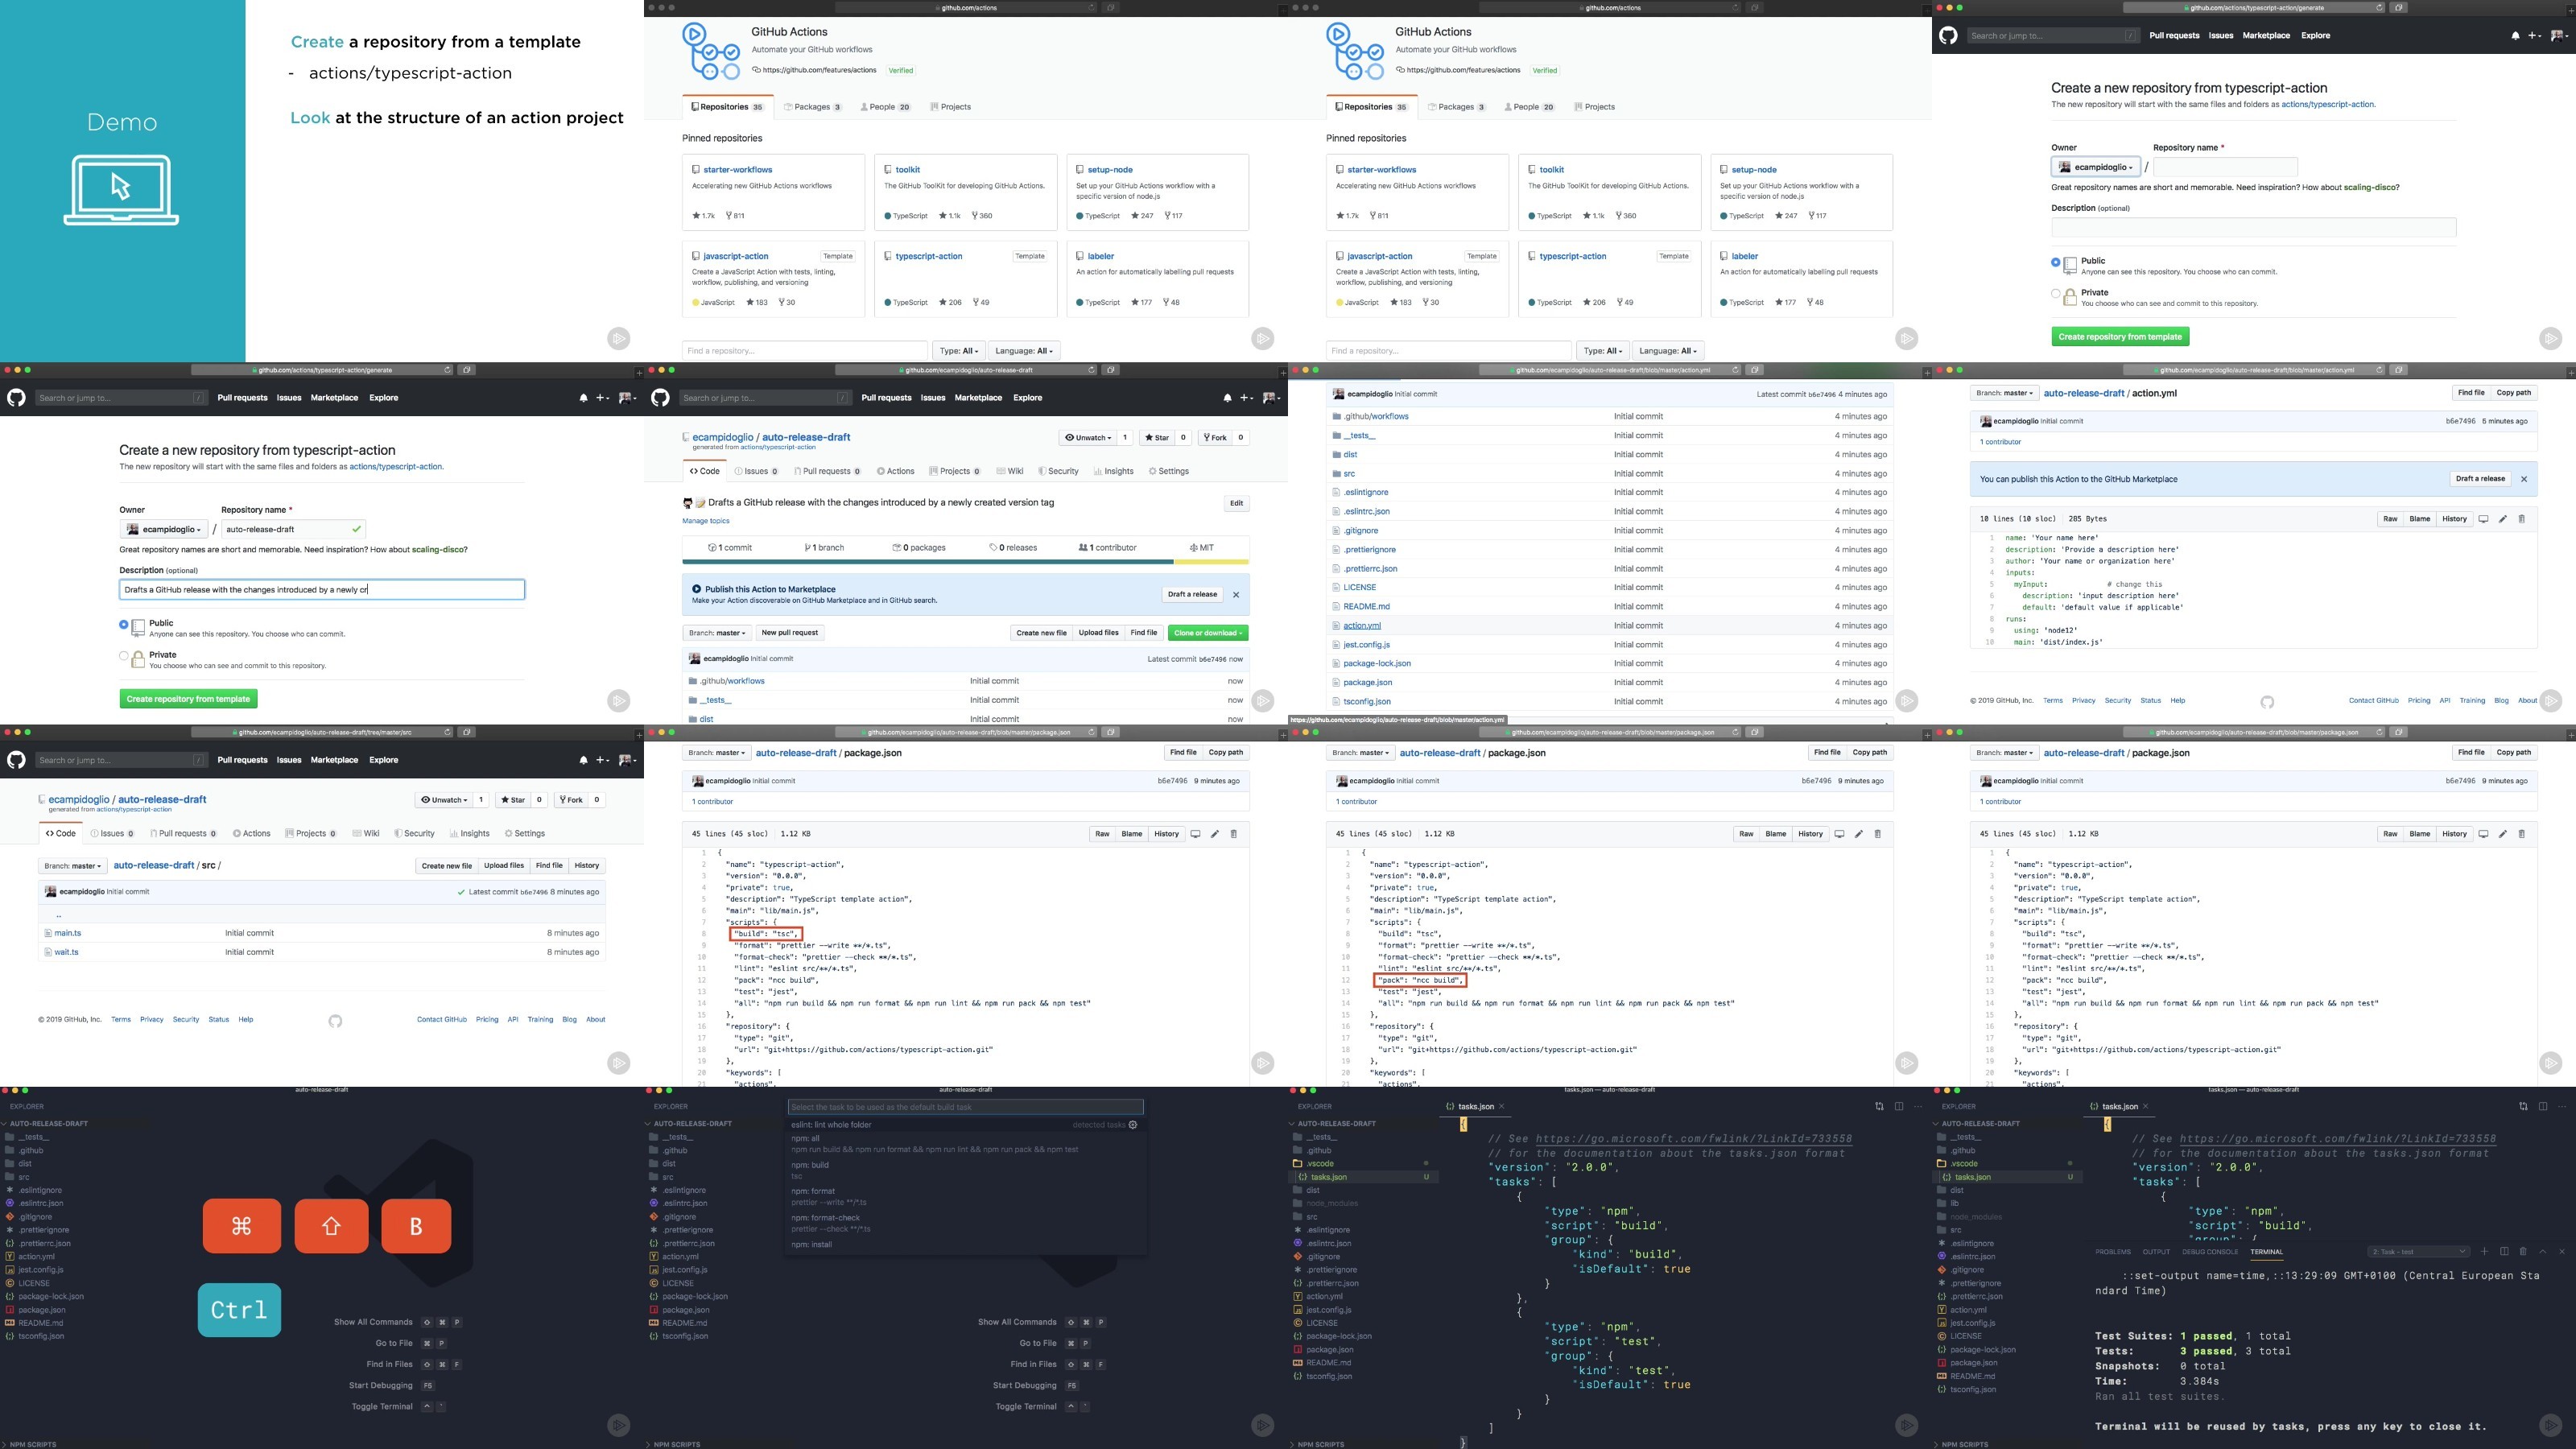2576x1449 pixels.
Task: Open Owner dropdown on empty create-repository form
Action: pos(2095,167)
